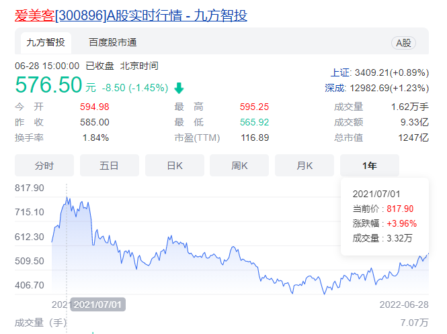Viewport: 447px width, 334px height.
Task: Click the y-axis label 715.10
Action: (x=30, y=212)
